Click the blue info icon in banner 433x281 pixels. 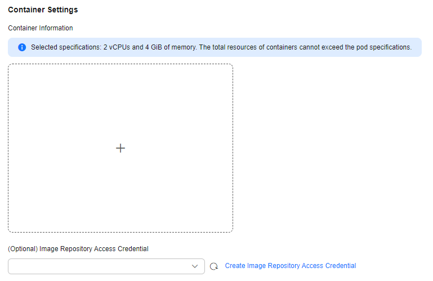click(x=22, y=47)
